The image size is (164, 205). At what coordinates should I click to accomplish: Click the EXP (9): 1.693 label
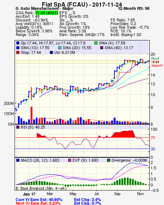coord(85,160)
